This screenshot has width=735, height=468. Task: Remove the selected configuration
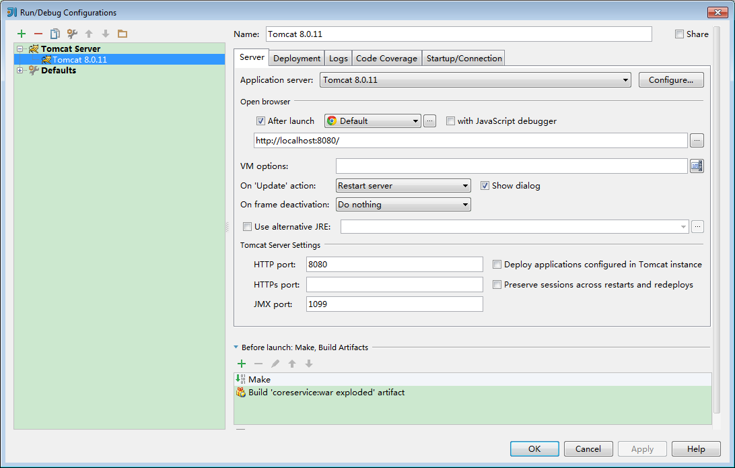coord(38,34)
